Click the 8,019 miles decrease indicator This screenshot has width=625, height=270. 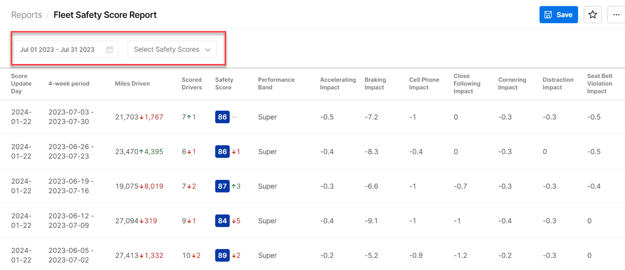coord(151,186)
